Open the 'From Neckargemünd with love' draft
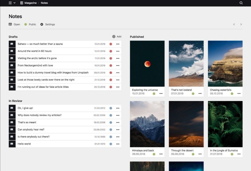Image resolution: width=251 pixels, height=171 pixels. (x=35, y=65)
